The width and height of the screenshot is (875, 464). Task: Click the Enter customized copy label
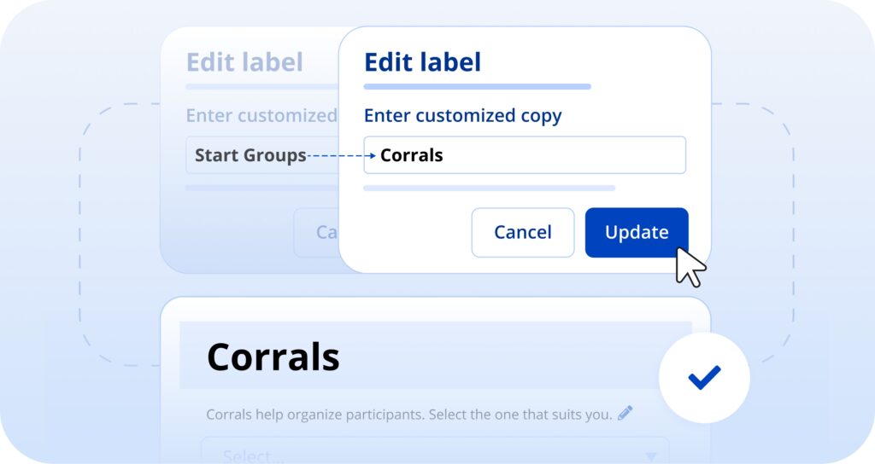(462, 116)
